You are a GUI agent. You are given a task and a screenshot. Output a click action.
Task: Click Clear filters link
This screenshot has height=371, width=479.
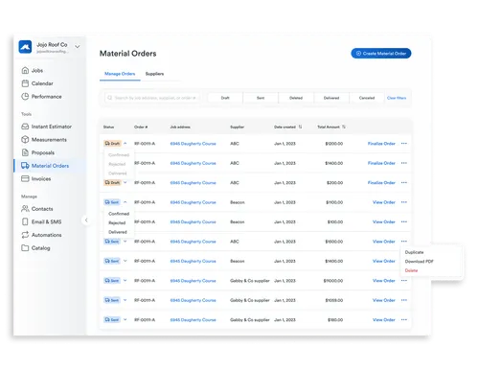[397, 98]
